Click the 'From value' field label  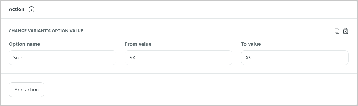tap(138, 44)
